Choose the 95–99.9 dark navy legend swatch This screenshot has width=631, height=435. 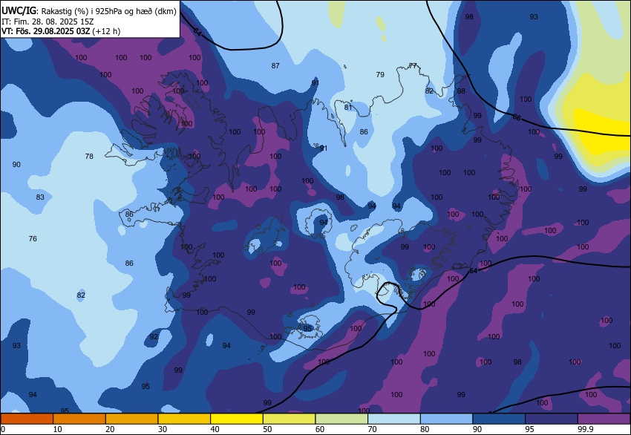(x=552, y=419)
